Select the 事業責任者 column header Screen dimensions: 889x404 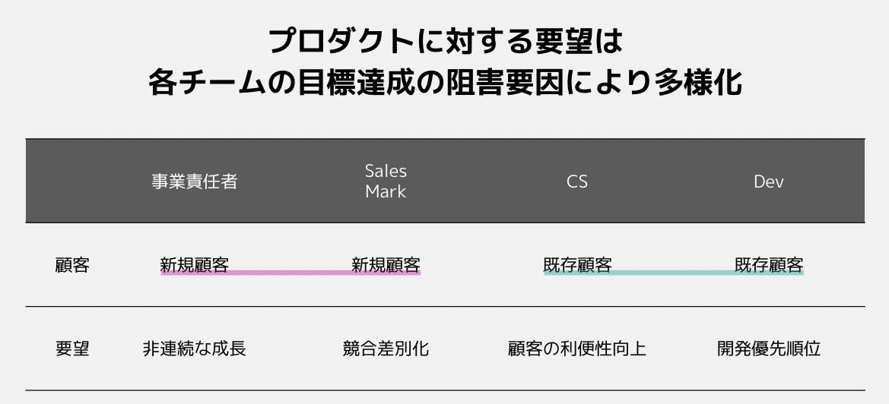pyautogui.click(x=194, y=181)
